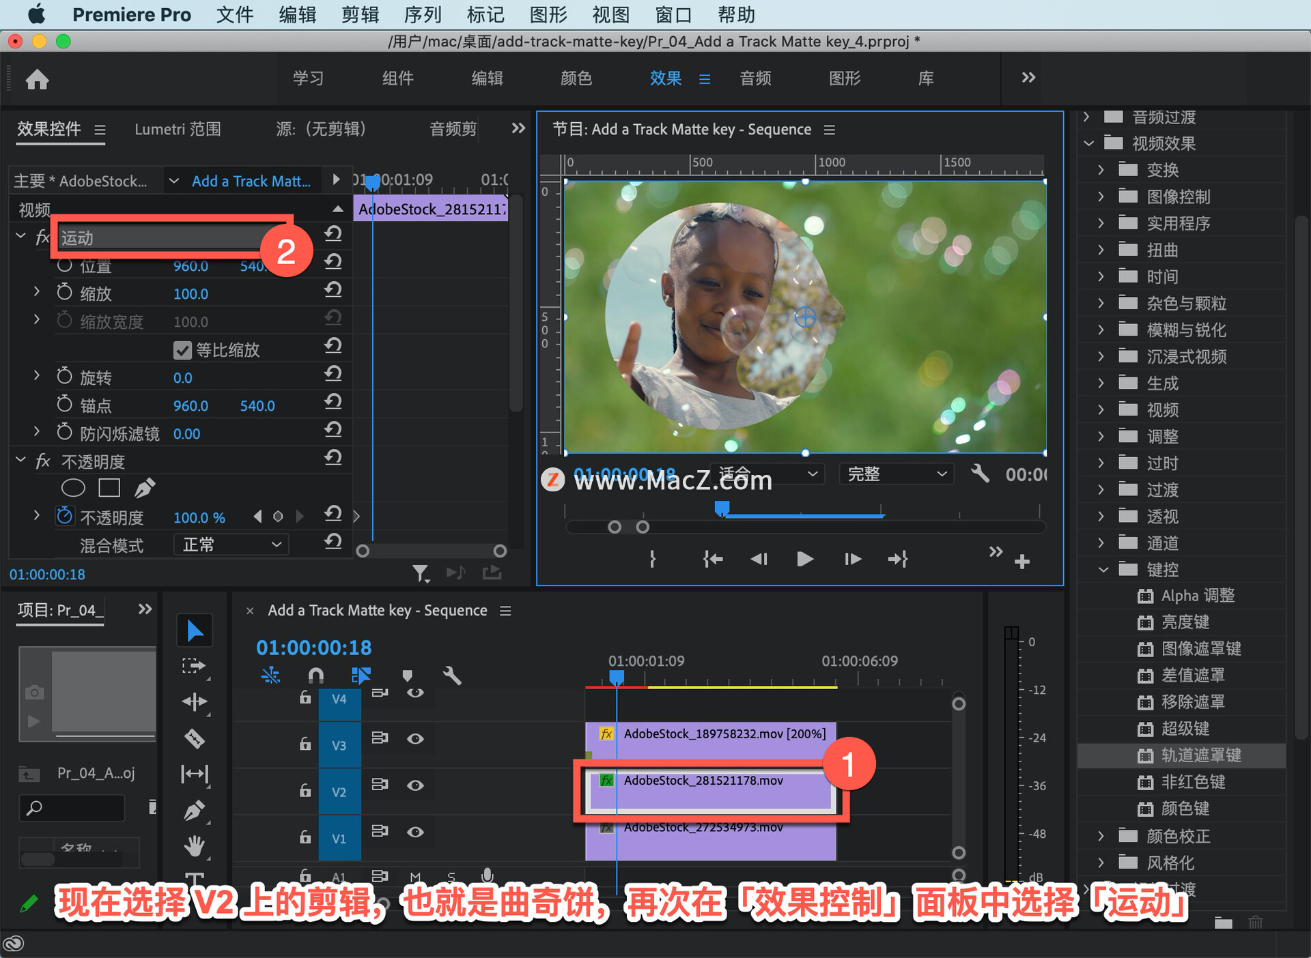The width and height of the screenshot is (1311, 958).
Task: Uncheck the uniform scale checkbox
Action: (x=182, y=350)
